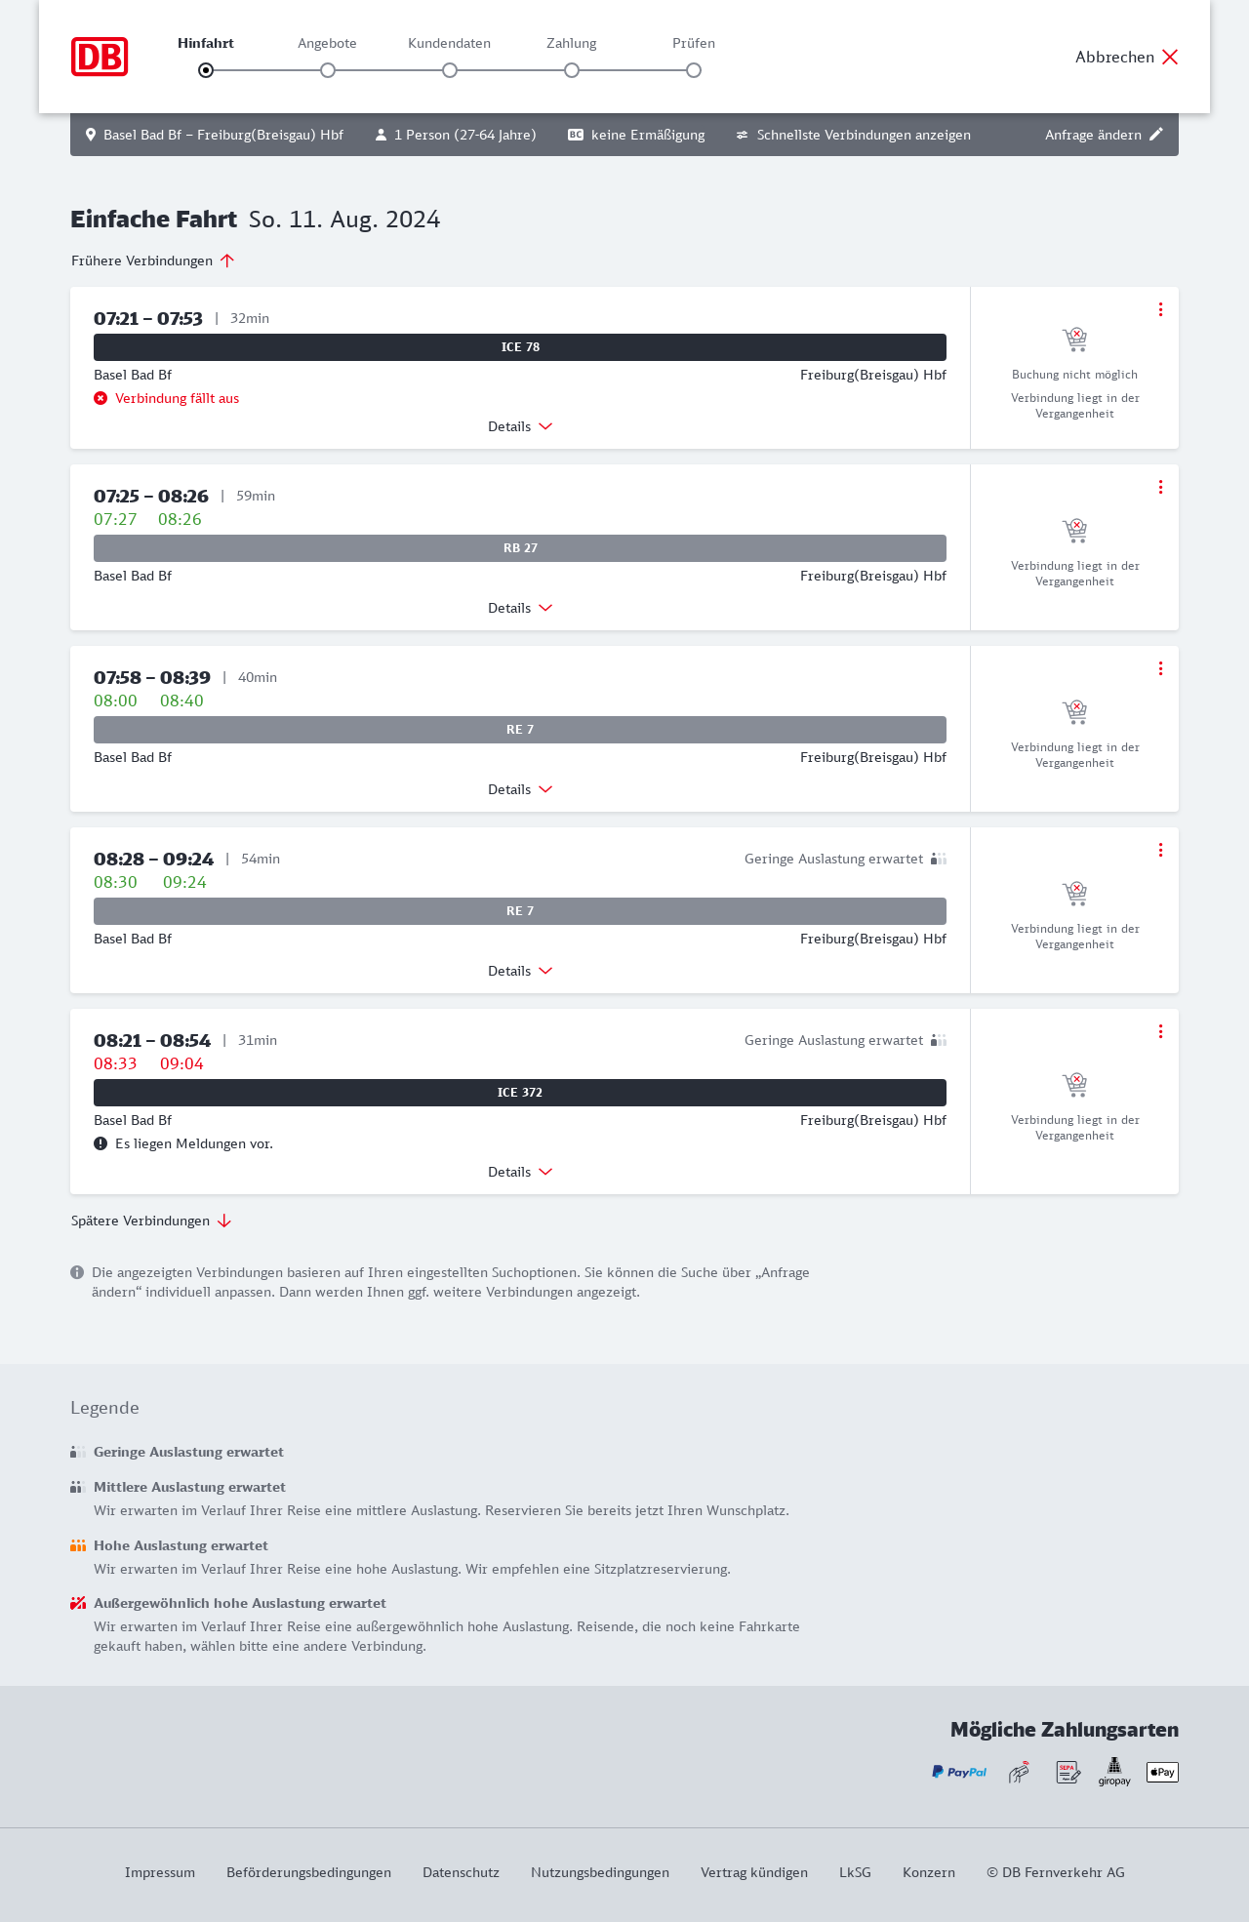
Task: Open three-dot menu for RB 27 connection
Action: [x=1160, y=487]
